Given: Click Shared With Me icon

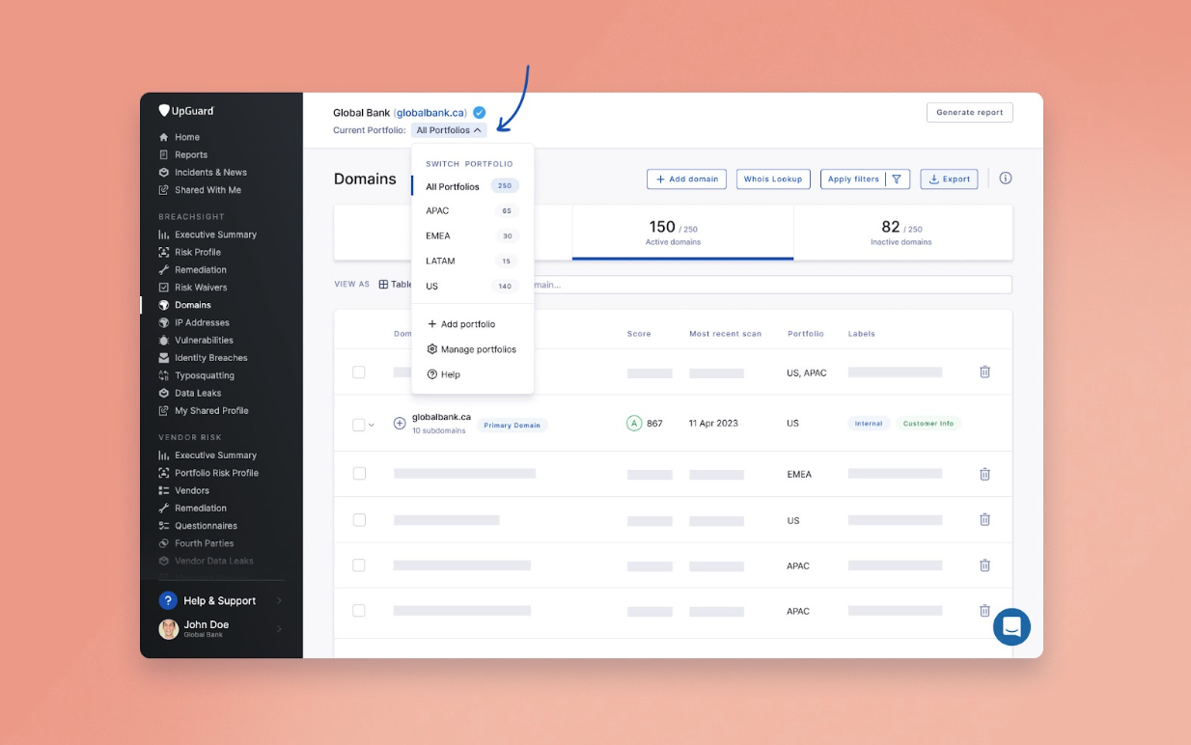Looking at the screenshot, I should [x=164, y=190].
